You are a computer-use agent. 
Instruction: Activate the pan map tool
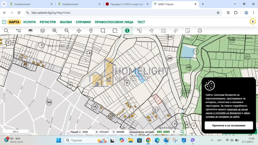79,30
